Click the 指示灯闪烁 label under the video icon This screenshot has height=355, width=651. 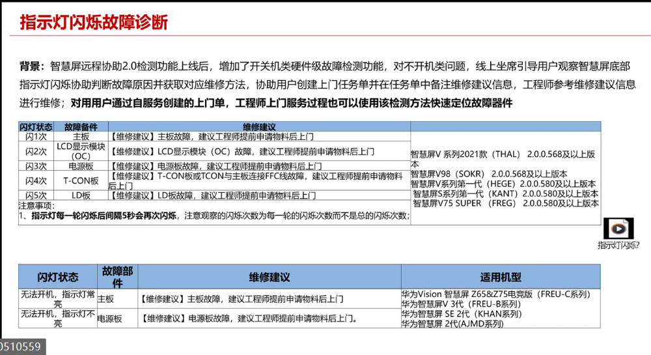pos(618,246)
